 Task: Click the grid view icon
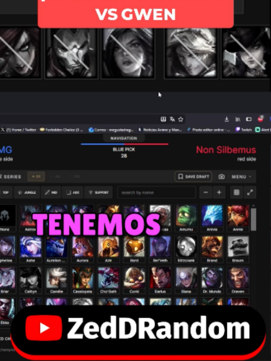tap(236, 192)
